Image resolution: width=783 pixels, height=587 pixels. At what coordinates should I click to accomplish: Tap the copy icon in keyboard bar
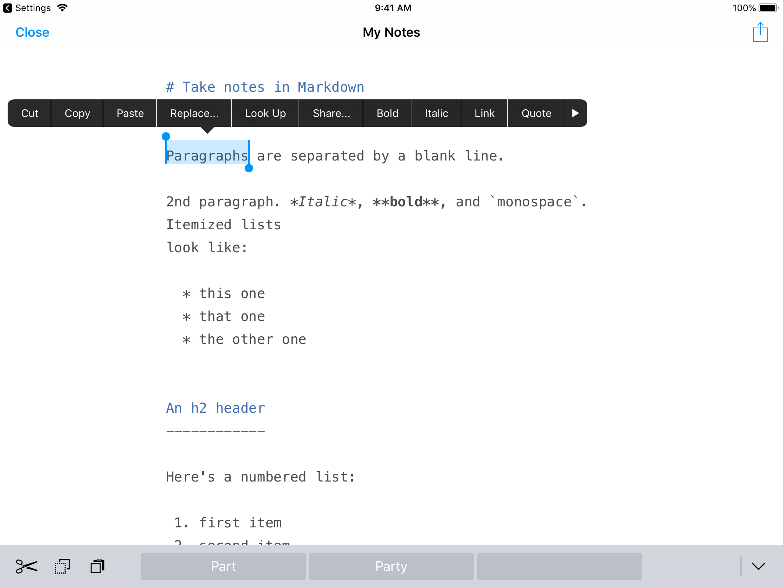point(62,566)
